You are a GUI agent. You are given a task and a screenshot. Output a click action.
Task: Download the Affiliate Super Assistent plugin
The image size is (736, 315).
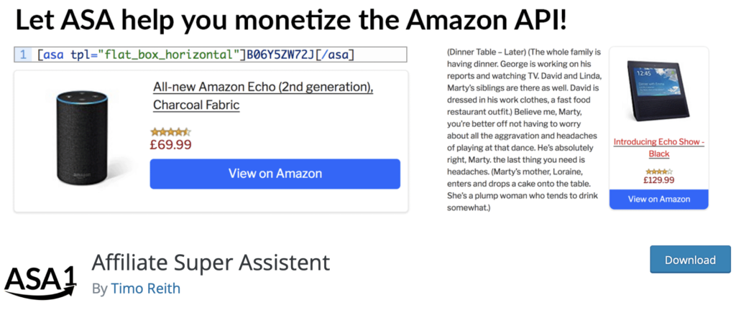click(x=690, y=260)
